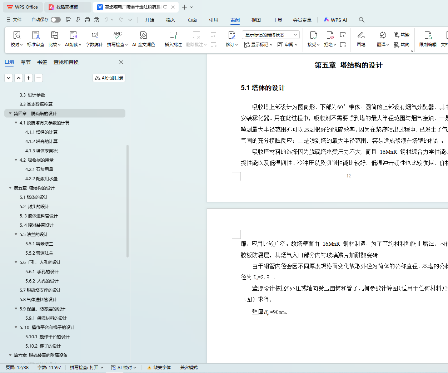Collapse 第四章 脱硫塔的设计 tree node
The image size is (448, 373).
10,113
